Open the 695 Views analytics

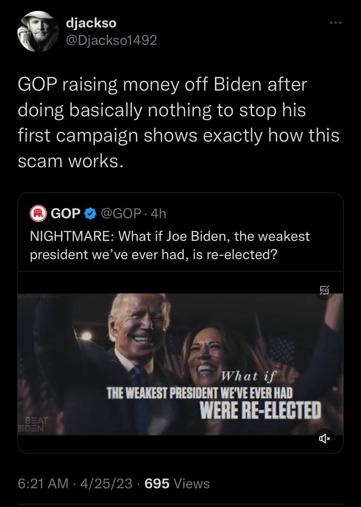click(x=177, y=483)
